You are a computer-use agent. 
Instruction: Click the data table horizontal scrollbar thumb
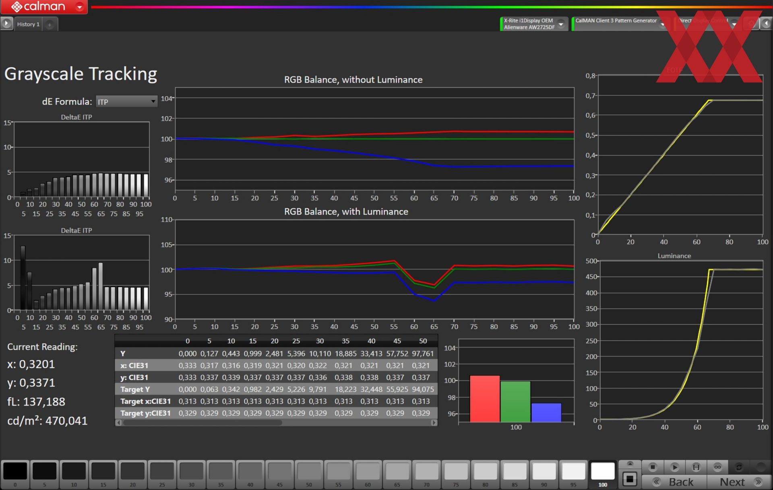203,423
